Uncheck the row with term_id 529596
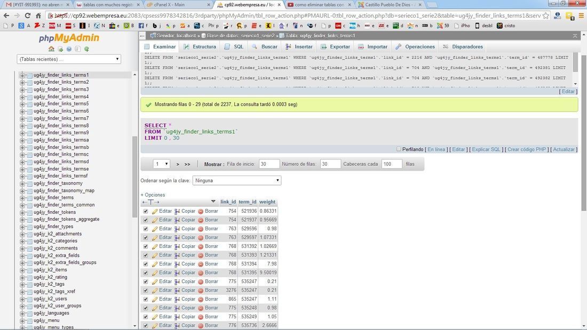587x330 pixels. point(146,229)
